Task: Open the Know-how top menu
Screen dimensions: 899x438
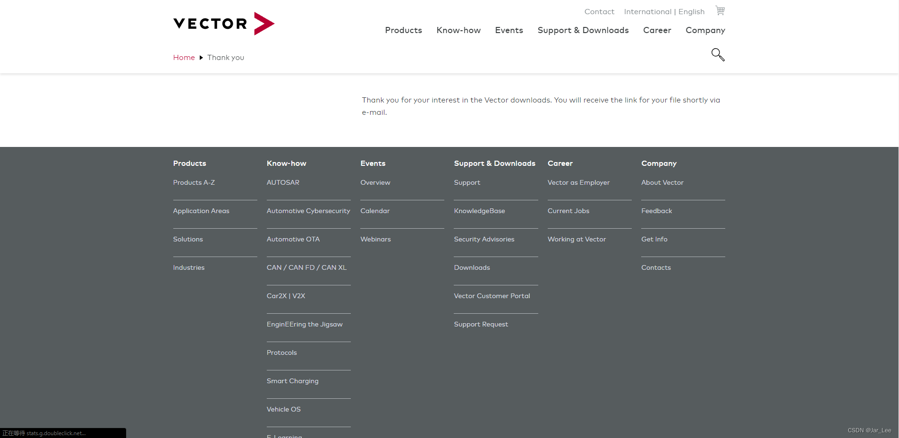Action: click(x=458, y=30)
